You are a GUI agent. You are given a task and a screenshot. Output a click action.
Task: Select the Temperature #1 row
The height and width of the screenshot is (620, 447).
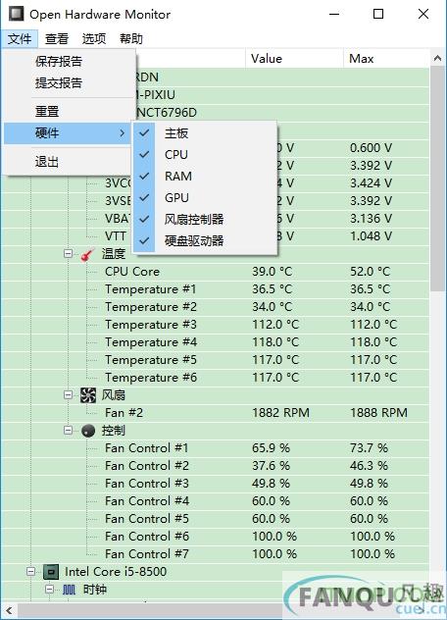point(216,289)
